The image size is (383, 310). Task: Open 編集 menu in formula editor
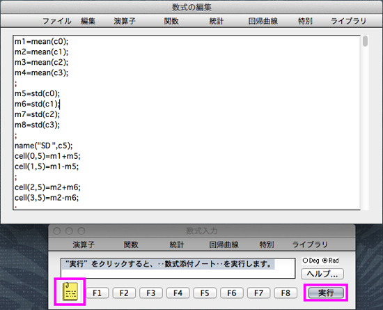[88, 22]
